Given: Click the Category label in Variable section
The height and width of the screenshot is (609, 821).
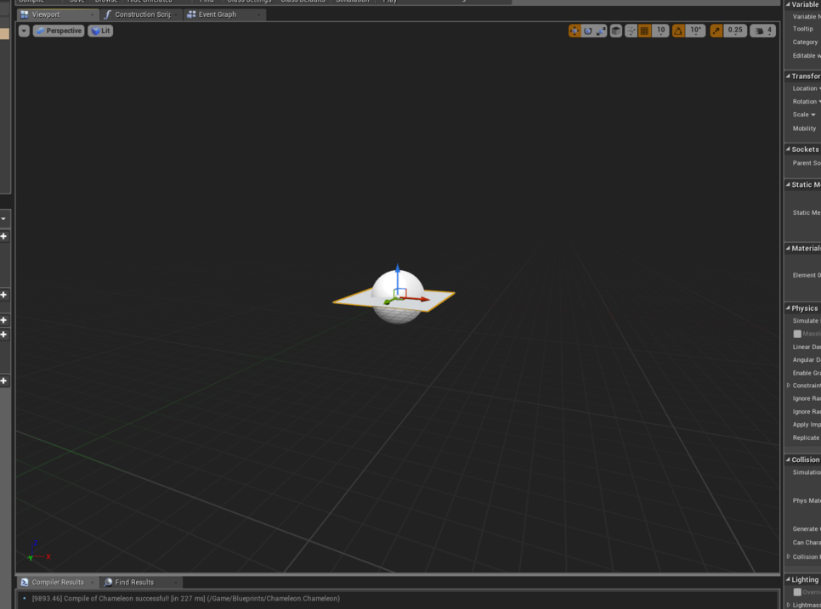Looking at the screenshot, I should tap(805, 42).
